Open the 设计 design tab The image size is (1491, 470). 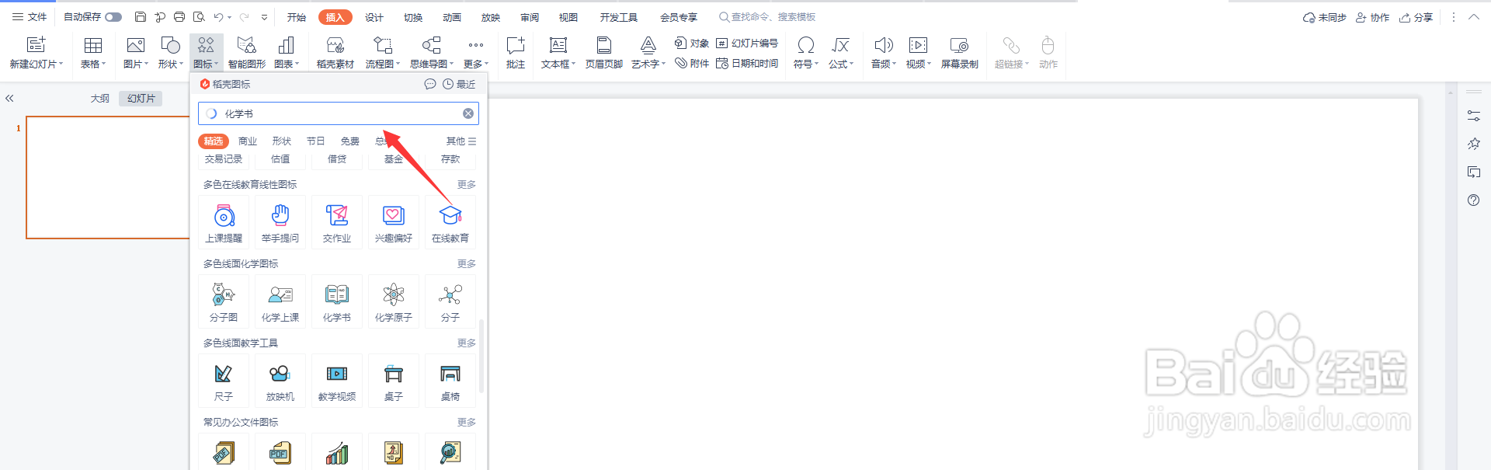(x=374, y=17)
